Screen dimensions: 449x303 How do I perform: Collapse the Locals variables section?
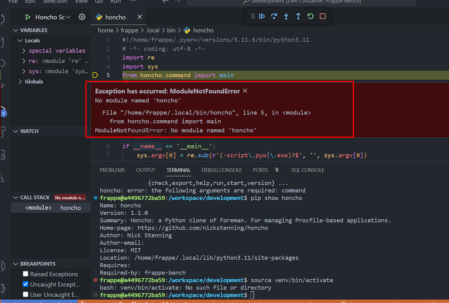click(20, 40)
